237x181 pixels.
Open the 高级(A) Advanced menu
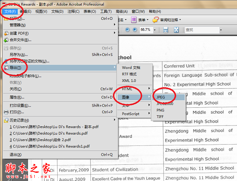pyautogui.click(x=122, y=11)
